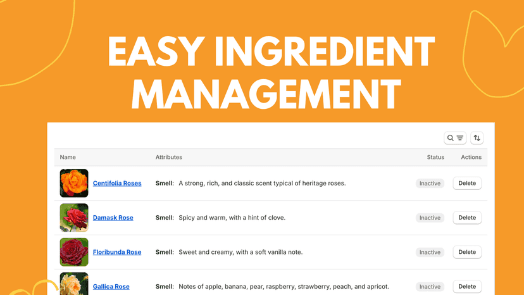524x295 pixels.
Task: Click the Damask Rose thumbnail image
Action: tap(74, 218)
